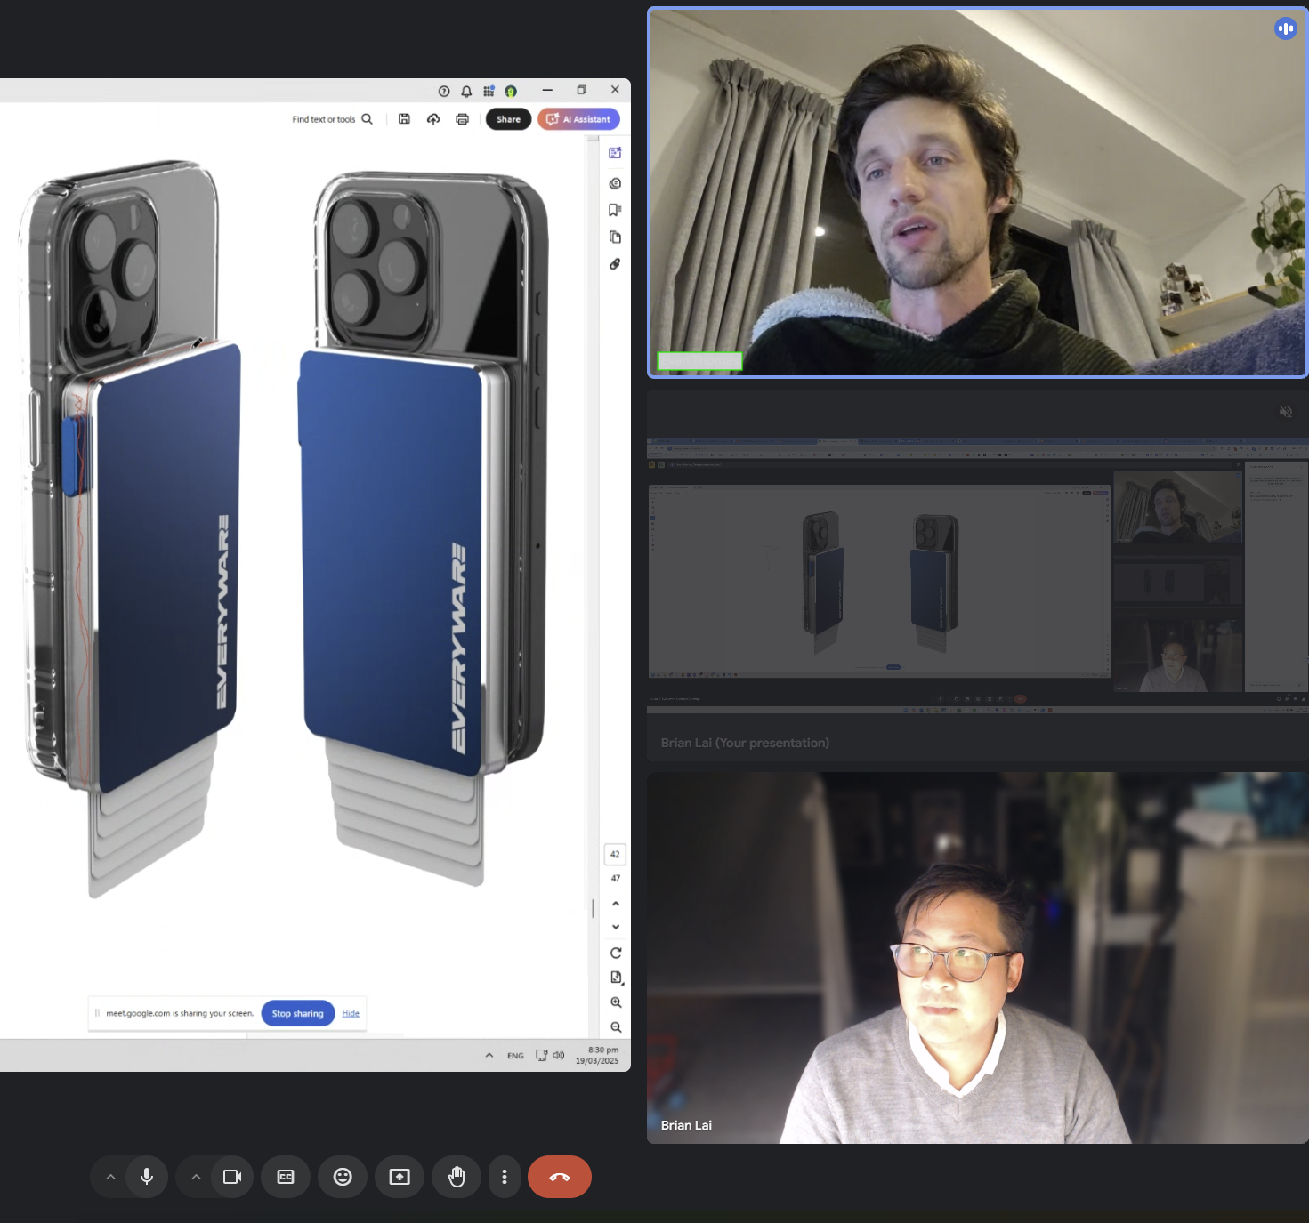Image resolution: width=1309 pixels, height=1223 pixels.
Task: Click the page number 42 field
Action: pyautogui.click(x=615, y=854)
